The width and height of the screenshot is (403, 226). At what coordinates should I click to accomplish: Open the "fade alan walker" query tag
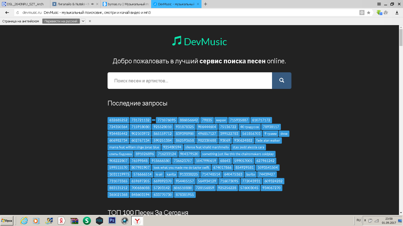268,140
